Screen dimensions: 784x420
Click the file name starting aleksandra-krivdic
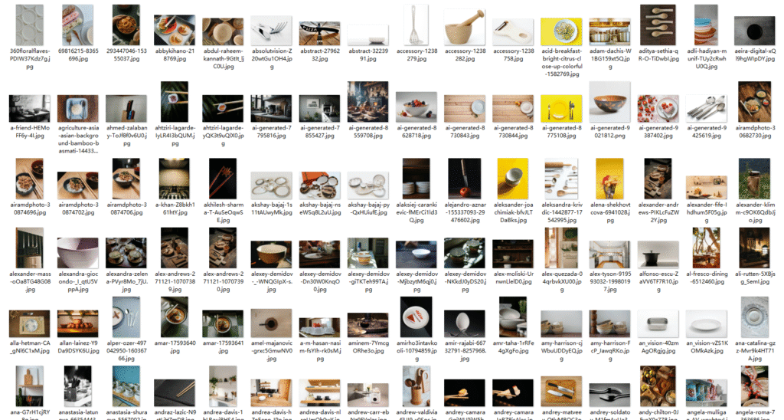(x=561, y=212)
